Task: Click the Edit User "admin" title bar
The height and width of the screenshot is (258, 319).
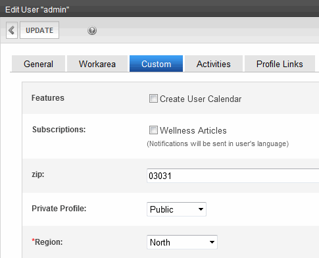Action: point(159,9)
